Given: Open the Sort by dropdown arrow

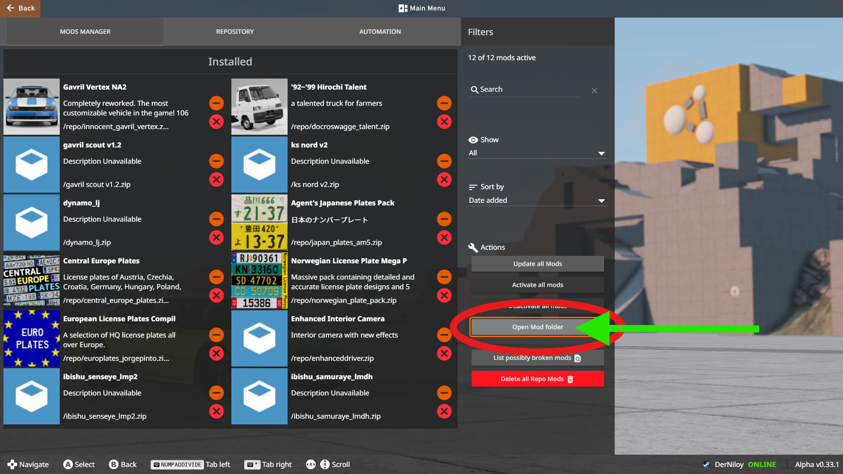Looking at the screenshot, I should 601,201.
